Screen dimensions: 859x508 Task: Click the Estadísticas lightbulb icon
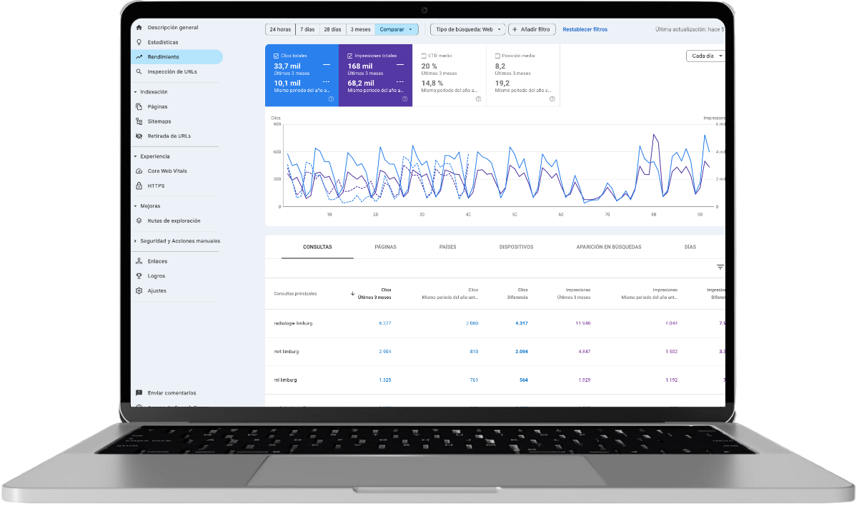(139, 42)
